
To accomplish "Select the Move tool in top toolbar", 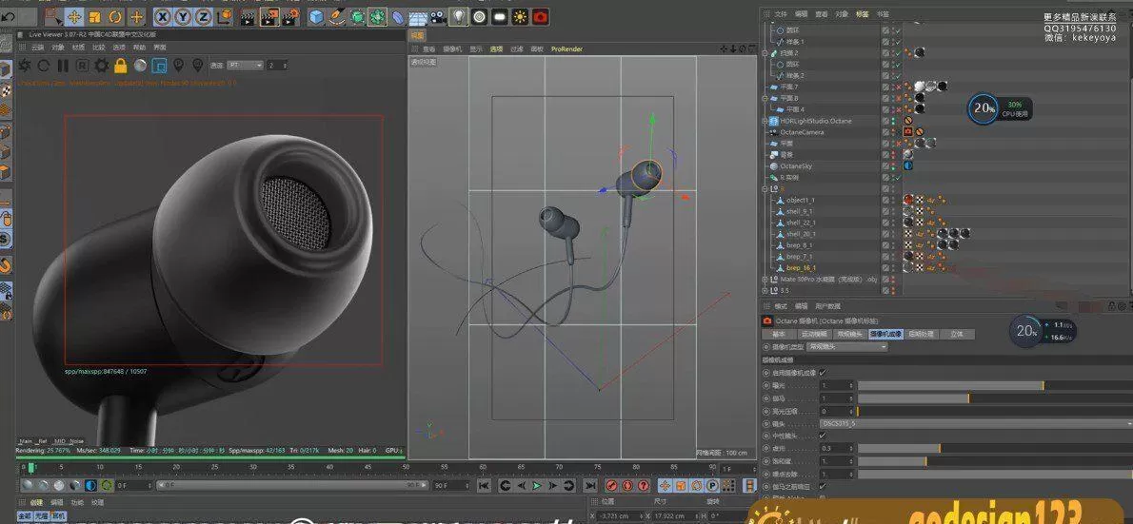I will 74,17.
